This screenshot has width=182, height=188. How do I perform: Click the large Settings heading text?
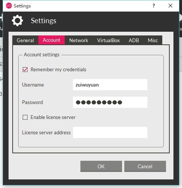coord(44,21)
